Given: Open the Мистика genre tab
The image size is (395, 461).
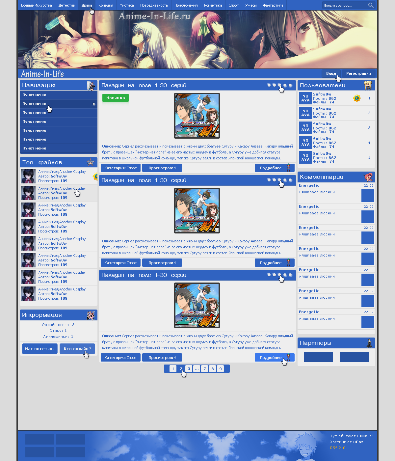Looking at the screenshot, I should coord(127,5).
